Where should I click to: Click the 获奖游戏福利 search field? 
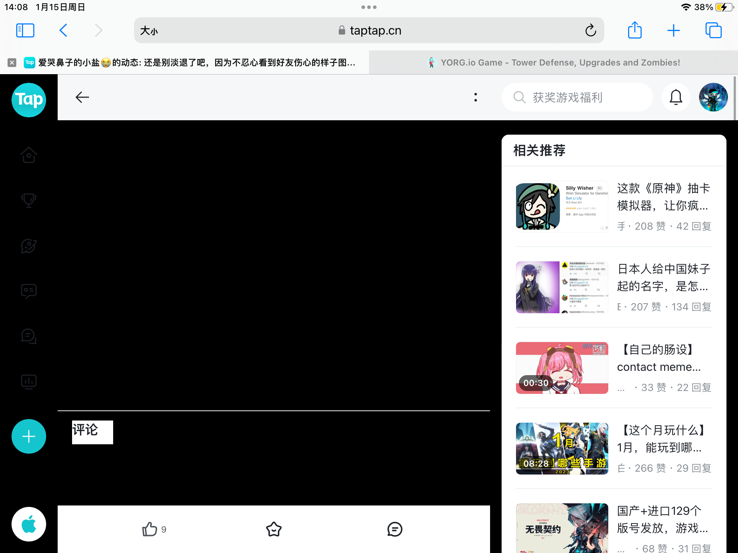coord(577,97)
